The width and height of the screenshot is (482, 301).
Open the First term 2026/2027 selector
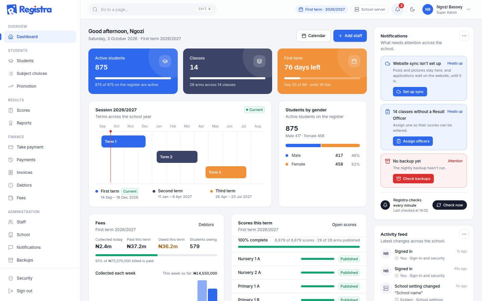coord(322,9)
